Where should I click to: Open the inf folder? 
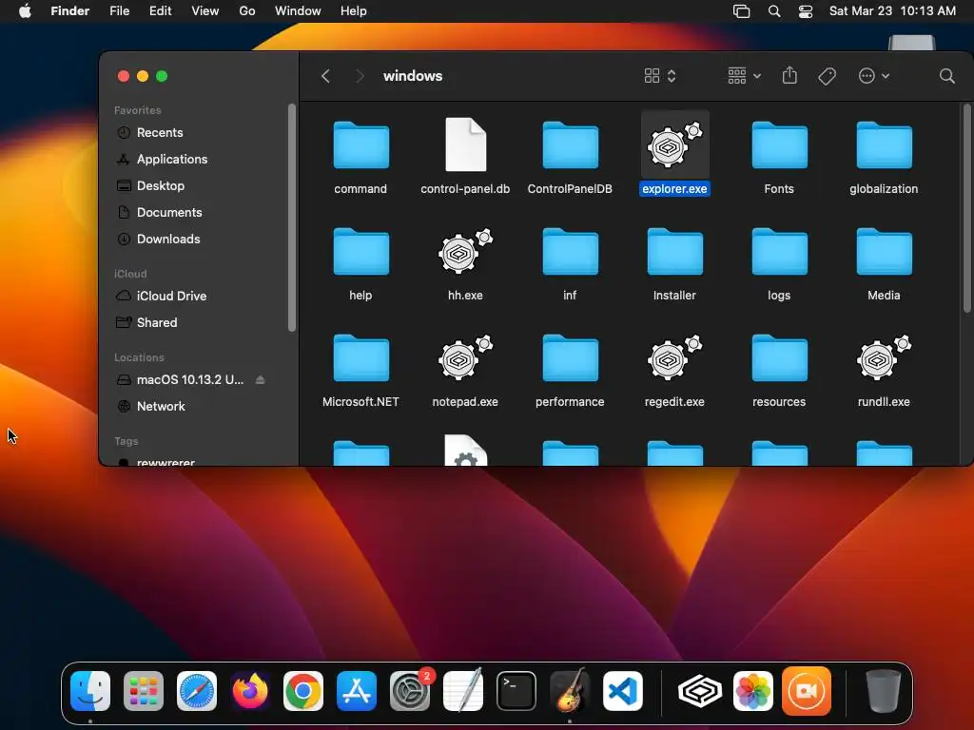[570, 251]
